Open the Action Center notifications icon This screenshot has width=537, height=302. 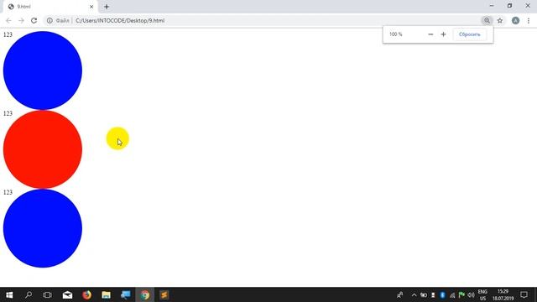click(x=524, y=294)
